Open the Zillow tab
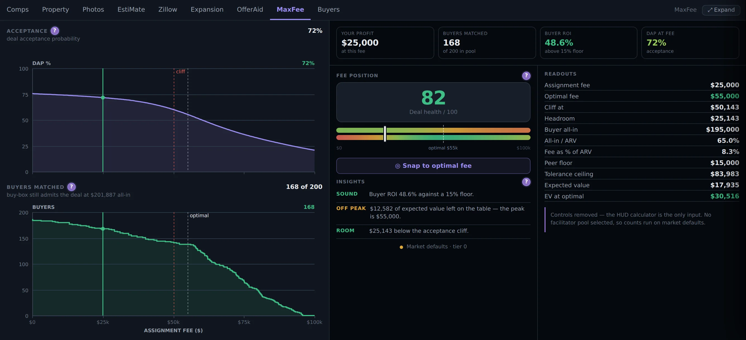This screenshot has width=746, height=340. tap(168, 9)
